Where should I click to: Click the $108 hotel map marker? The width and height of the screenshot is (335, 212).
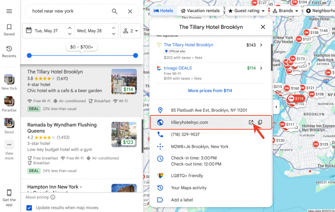(317, 94)
